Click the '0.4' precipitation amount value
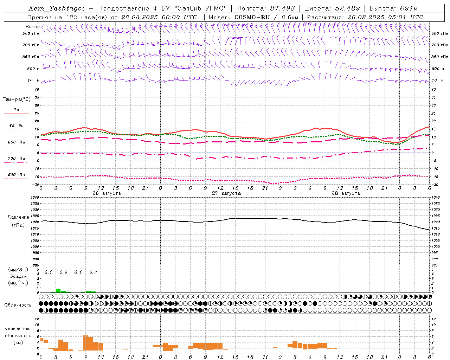Screen dimensions: 450x360 (93, 272)
